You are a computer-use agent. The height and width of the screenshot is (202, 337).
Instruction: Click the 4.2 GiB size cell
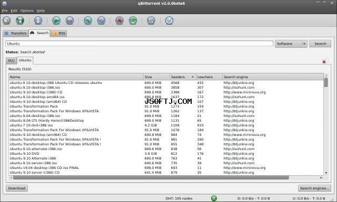point(151,125)
